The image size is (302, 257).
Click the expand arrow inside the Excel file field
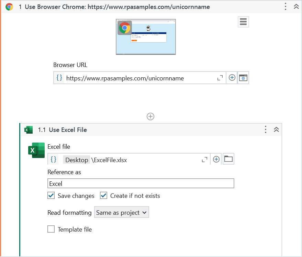(x=204, y=159)
